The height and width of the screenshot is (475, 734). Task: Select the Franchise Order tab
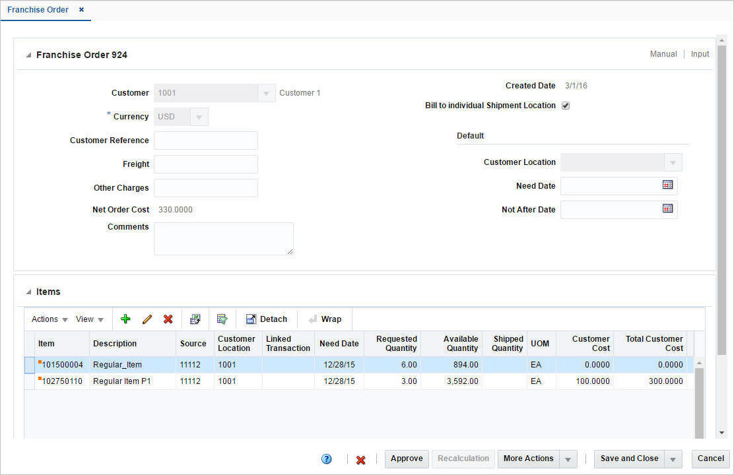pyautogui.click(x=38, y=9)
